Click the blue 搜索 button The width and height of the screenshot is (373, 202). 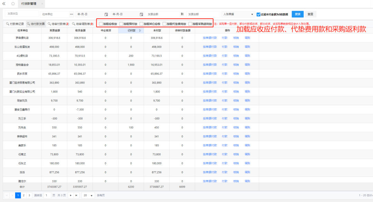[297, 14]
